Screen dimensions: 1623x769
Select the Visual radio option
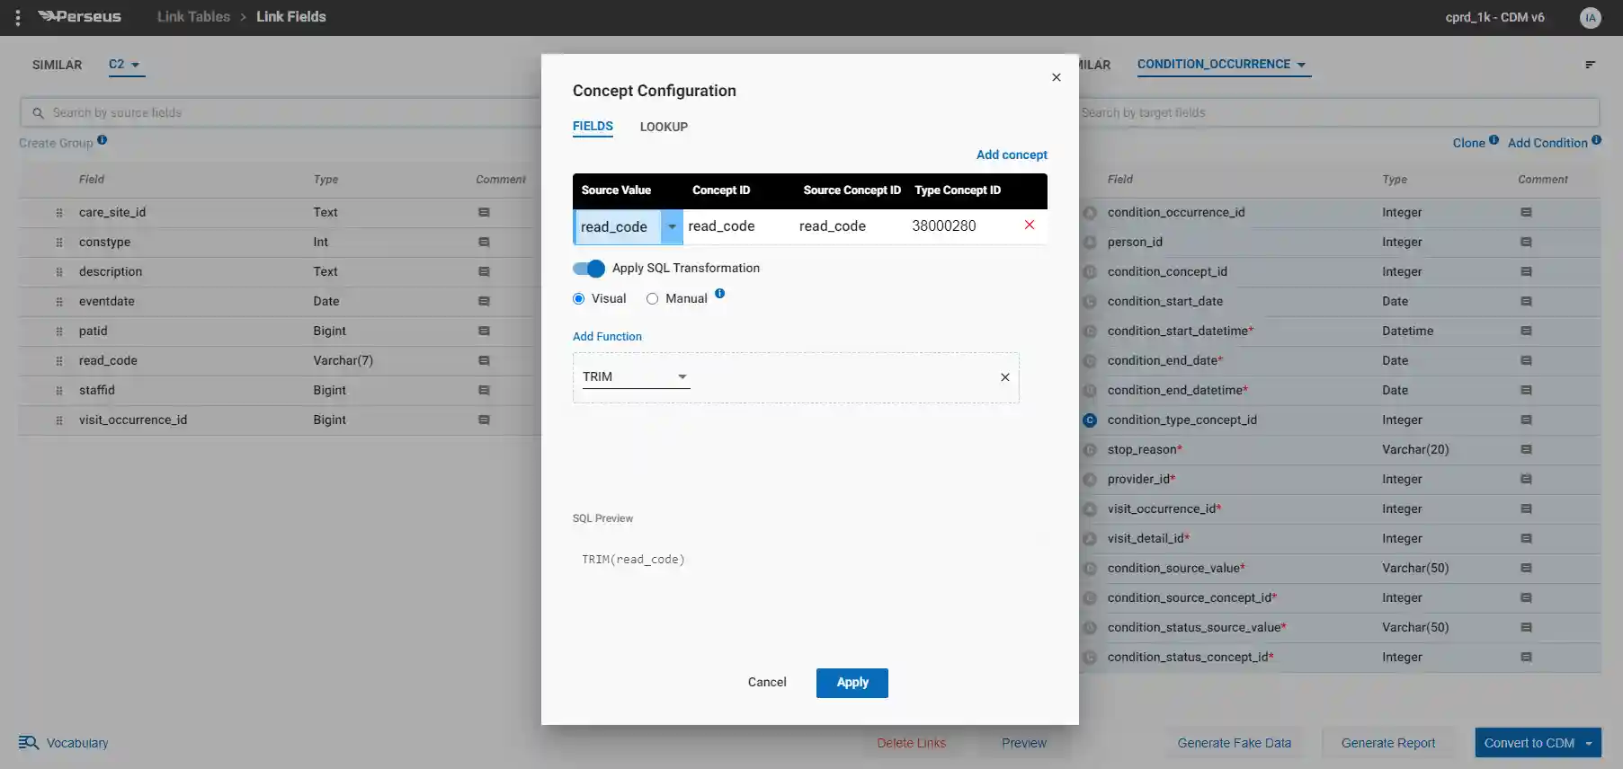coord(579,299)
